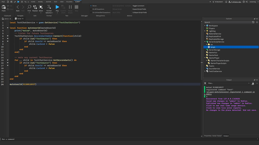Open the AI Assistant in the title bar
This screenshot has width=259, height=145.
pyautogui.click(x=218, y=2)
